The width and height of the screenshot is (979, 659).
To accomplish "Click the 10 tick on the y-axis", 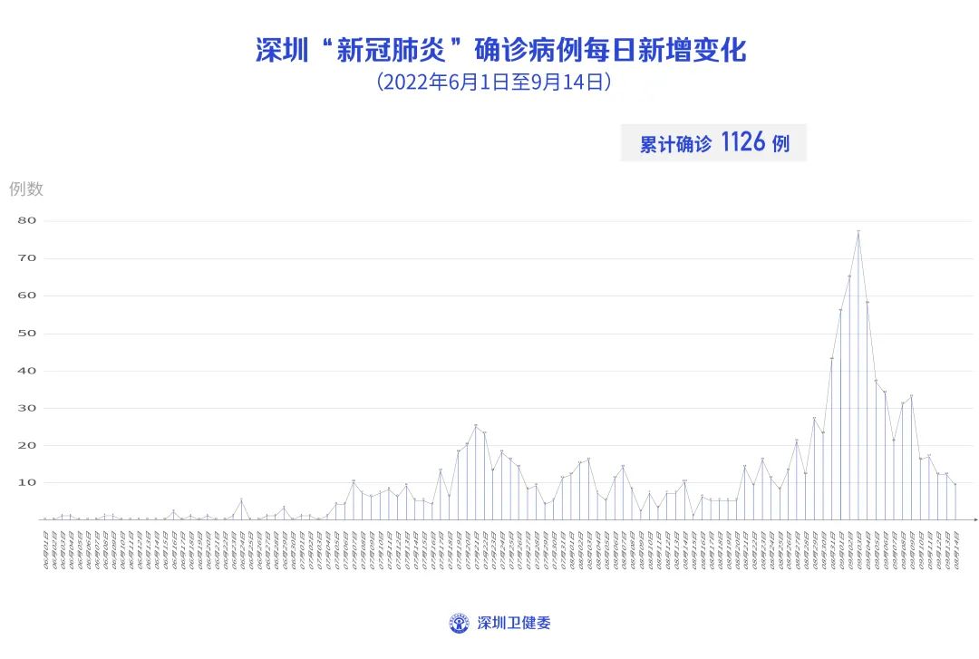I will [x=26, y=482].
